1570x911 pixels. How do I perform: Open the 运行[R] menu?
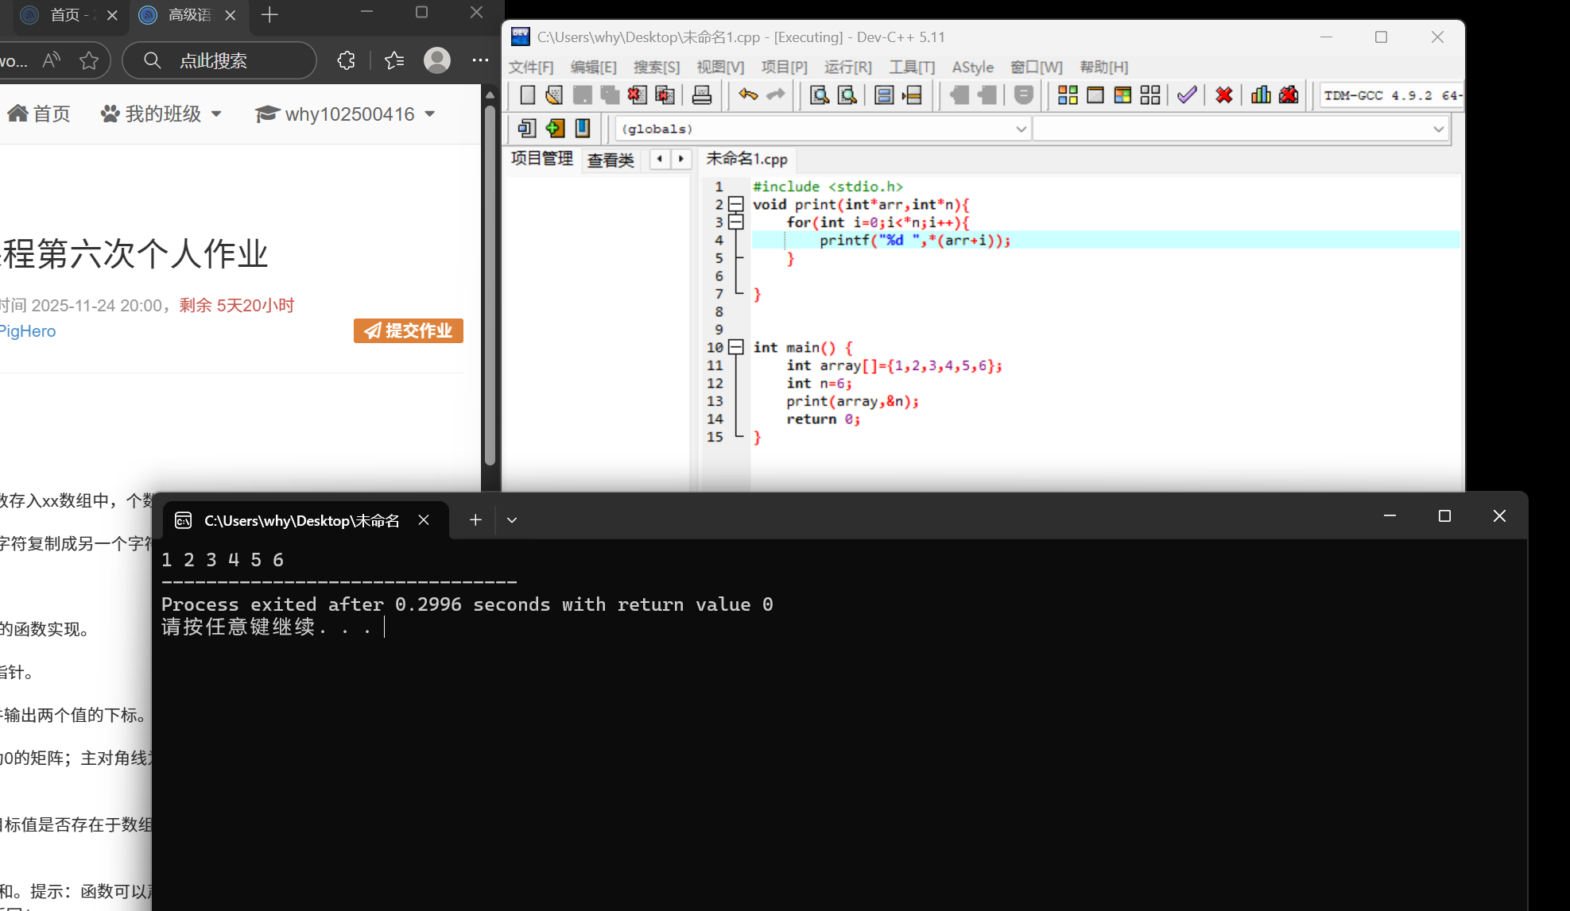tap(847, 68)
